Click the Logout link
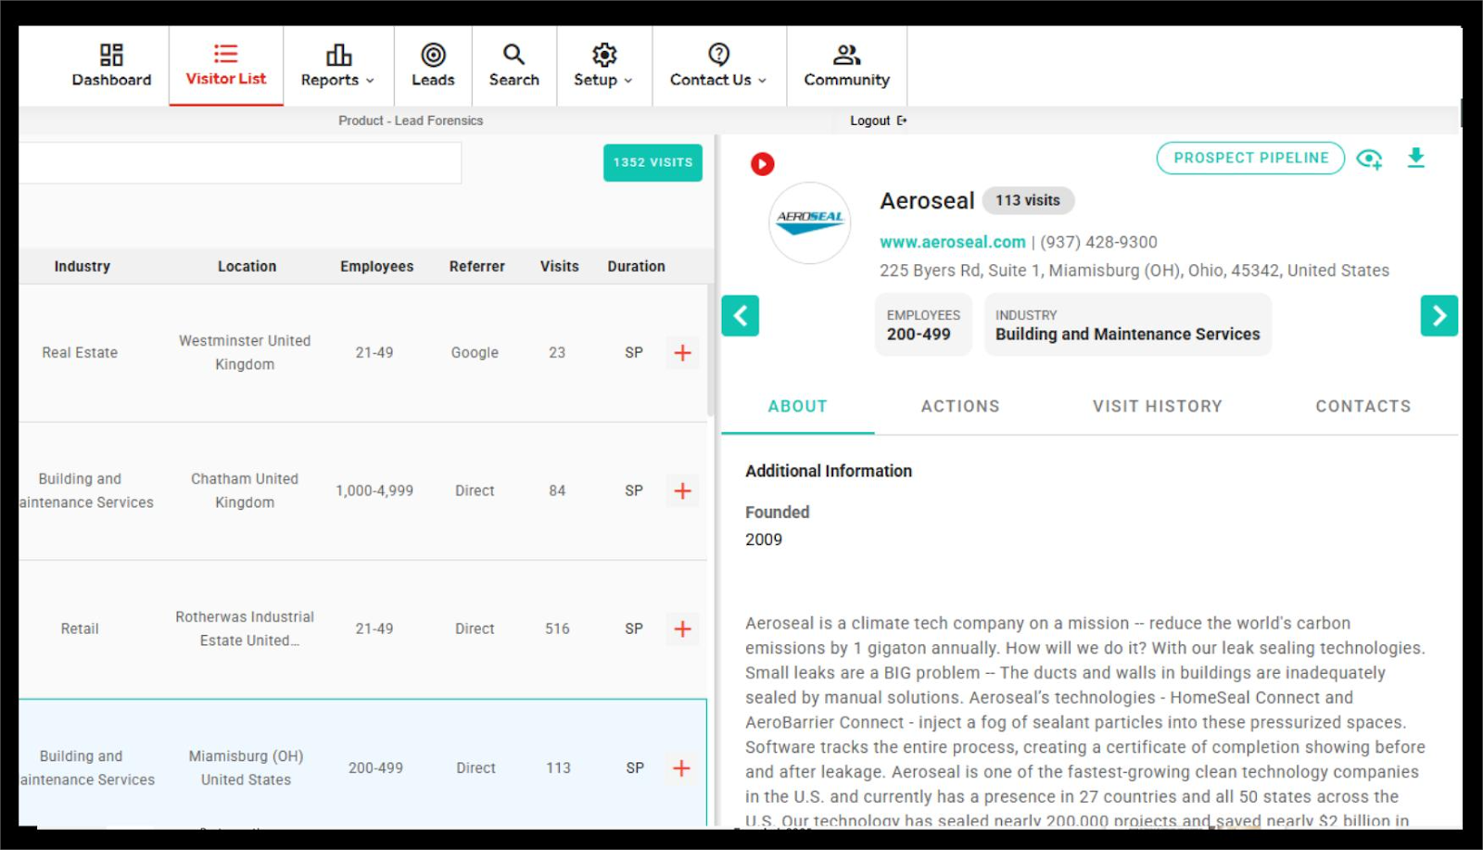 pos(878,121)
